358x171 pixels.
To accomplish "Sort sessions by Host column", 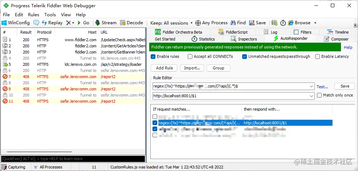I will [77, 32].
